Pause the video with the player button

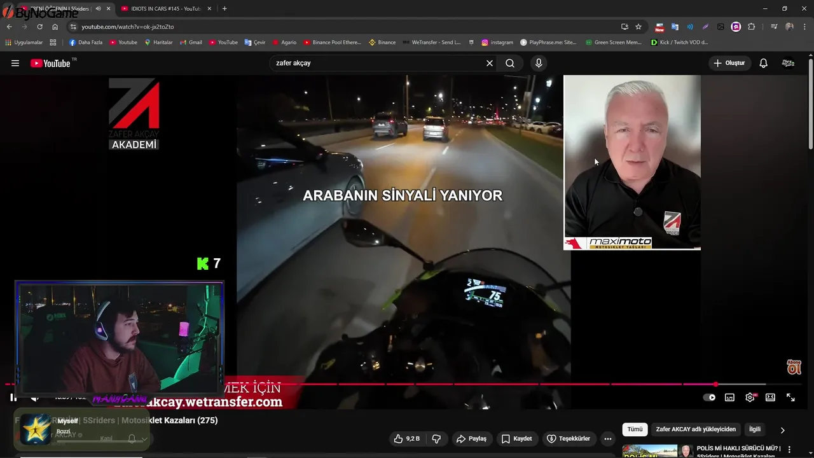pos(13,398)
